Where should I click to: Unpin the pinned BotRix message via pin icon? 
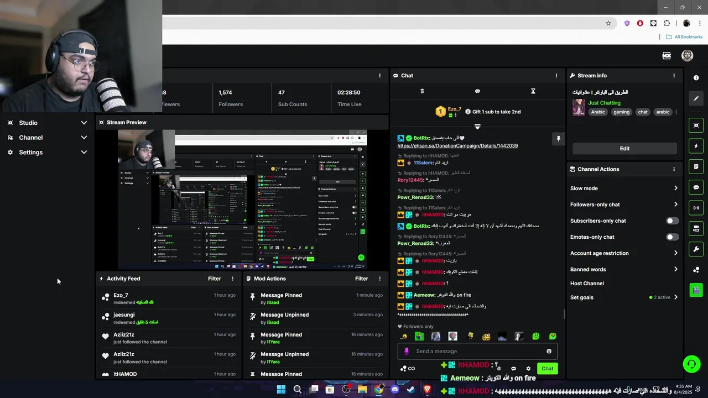pos(558,139)
